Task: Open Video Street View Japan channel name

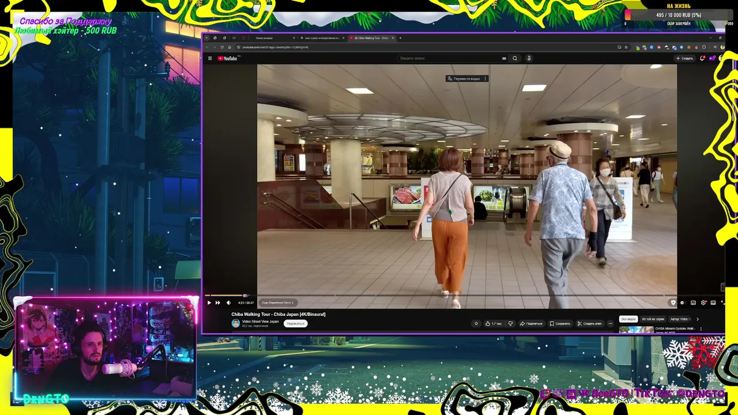Action: click(x=260, y=322)
